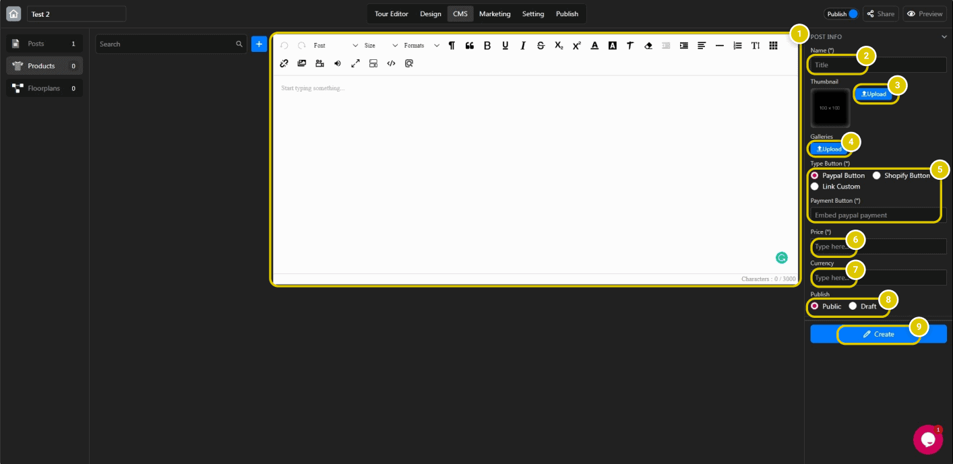The width and height of the screenshot is (953, 464).
Task: Switch to the Marketing tab
Action: coord(495,13)
